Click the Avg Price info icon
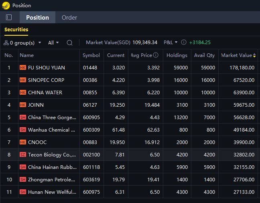Screen dimensions: 260x203 (x=156, y=55)
